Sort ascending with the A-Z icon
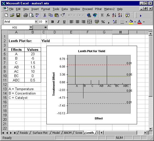Screen dimensions: 154x141 [x=114, y=15]
